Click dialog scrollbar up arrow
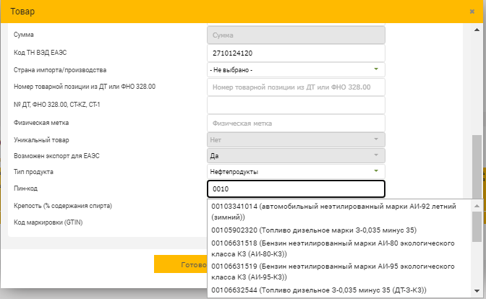This screenshot has width=486, height=299. click(x=477, y=30)
